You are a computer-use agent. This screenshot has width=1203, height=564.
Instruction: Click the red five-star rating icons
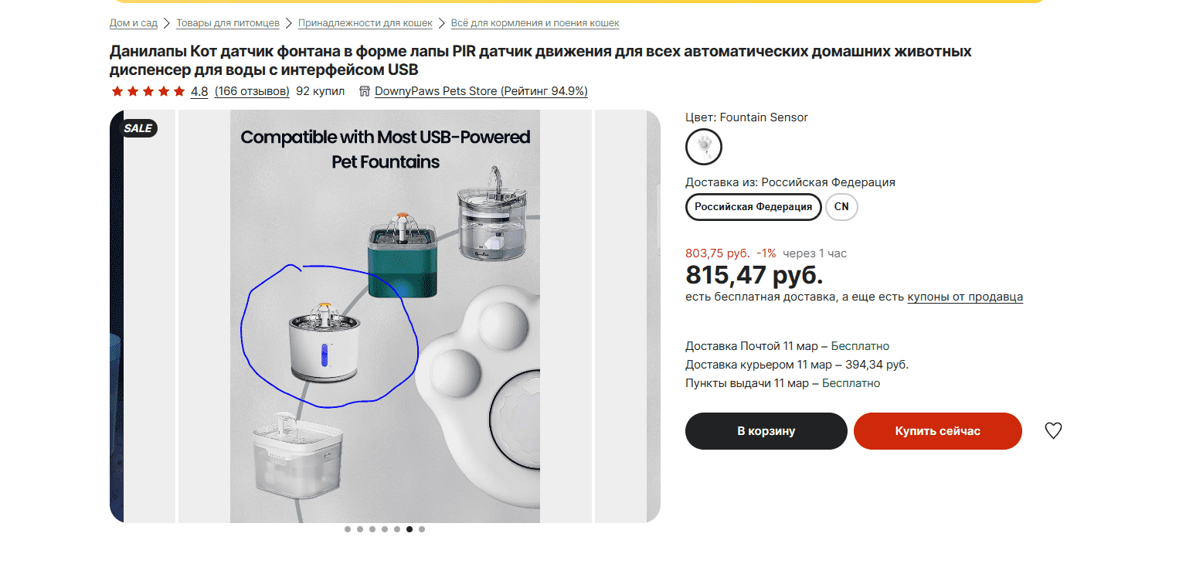pos(148,91)
